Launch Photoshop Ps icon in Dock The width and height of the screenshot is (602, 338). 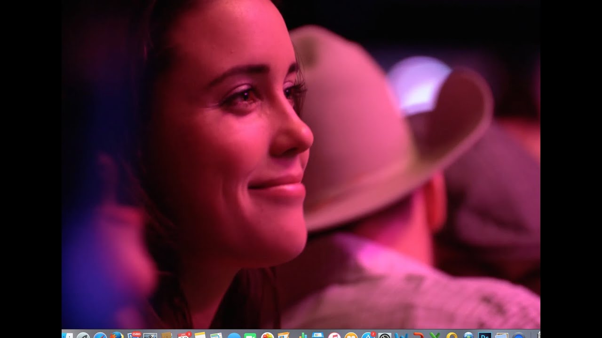pos(484,335)
